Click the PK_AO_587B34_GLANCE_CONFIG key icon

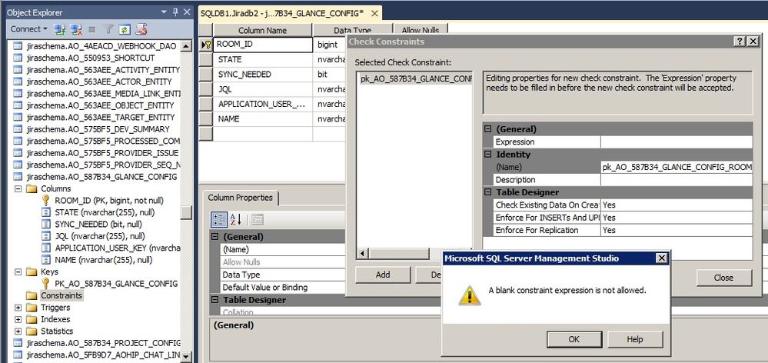[45, 283]
